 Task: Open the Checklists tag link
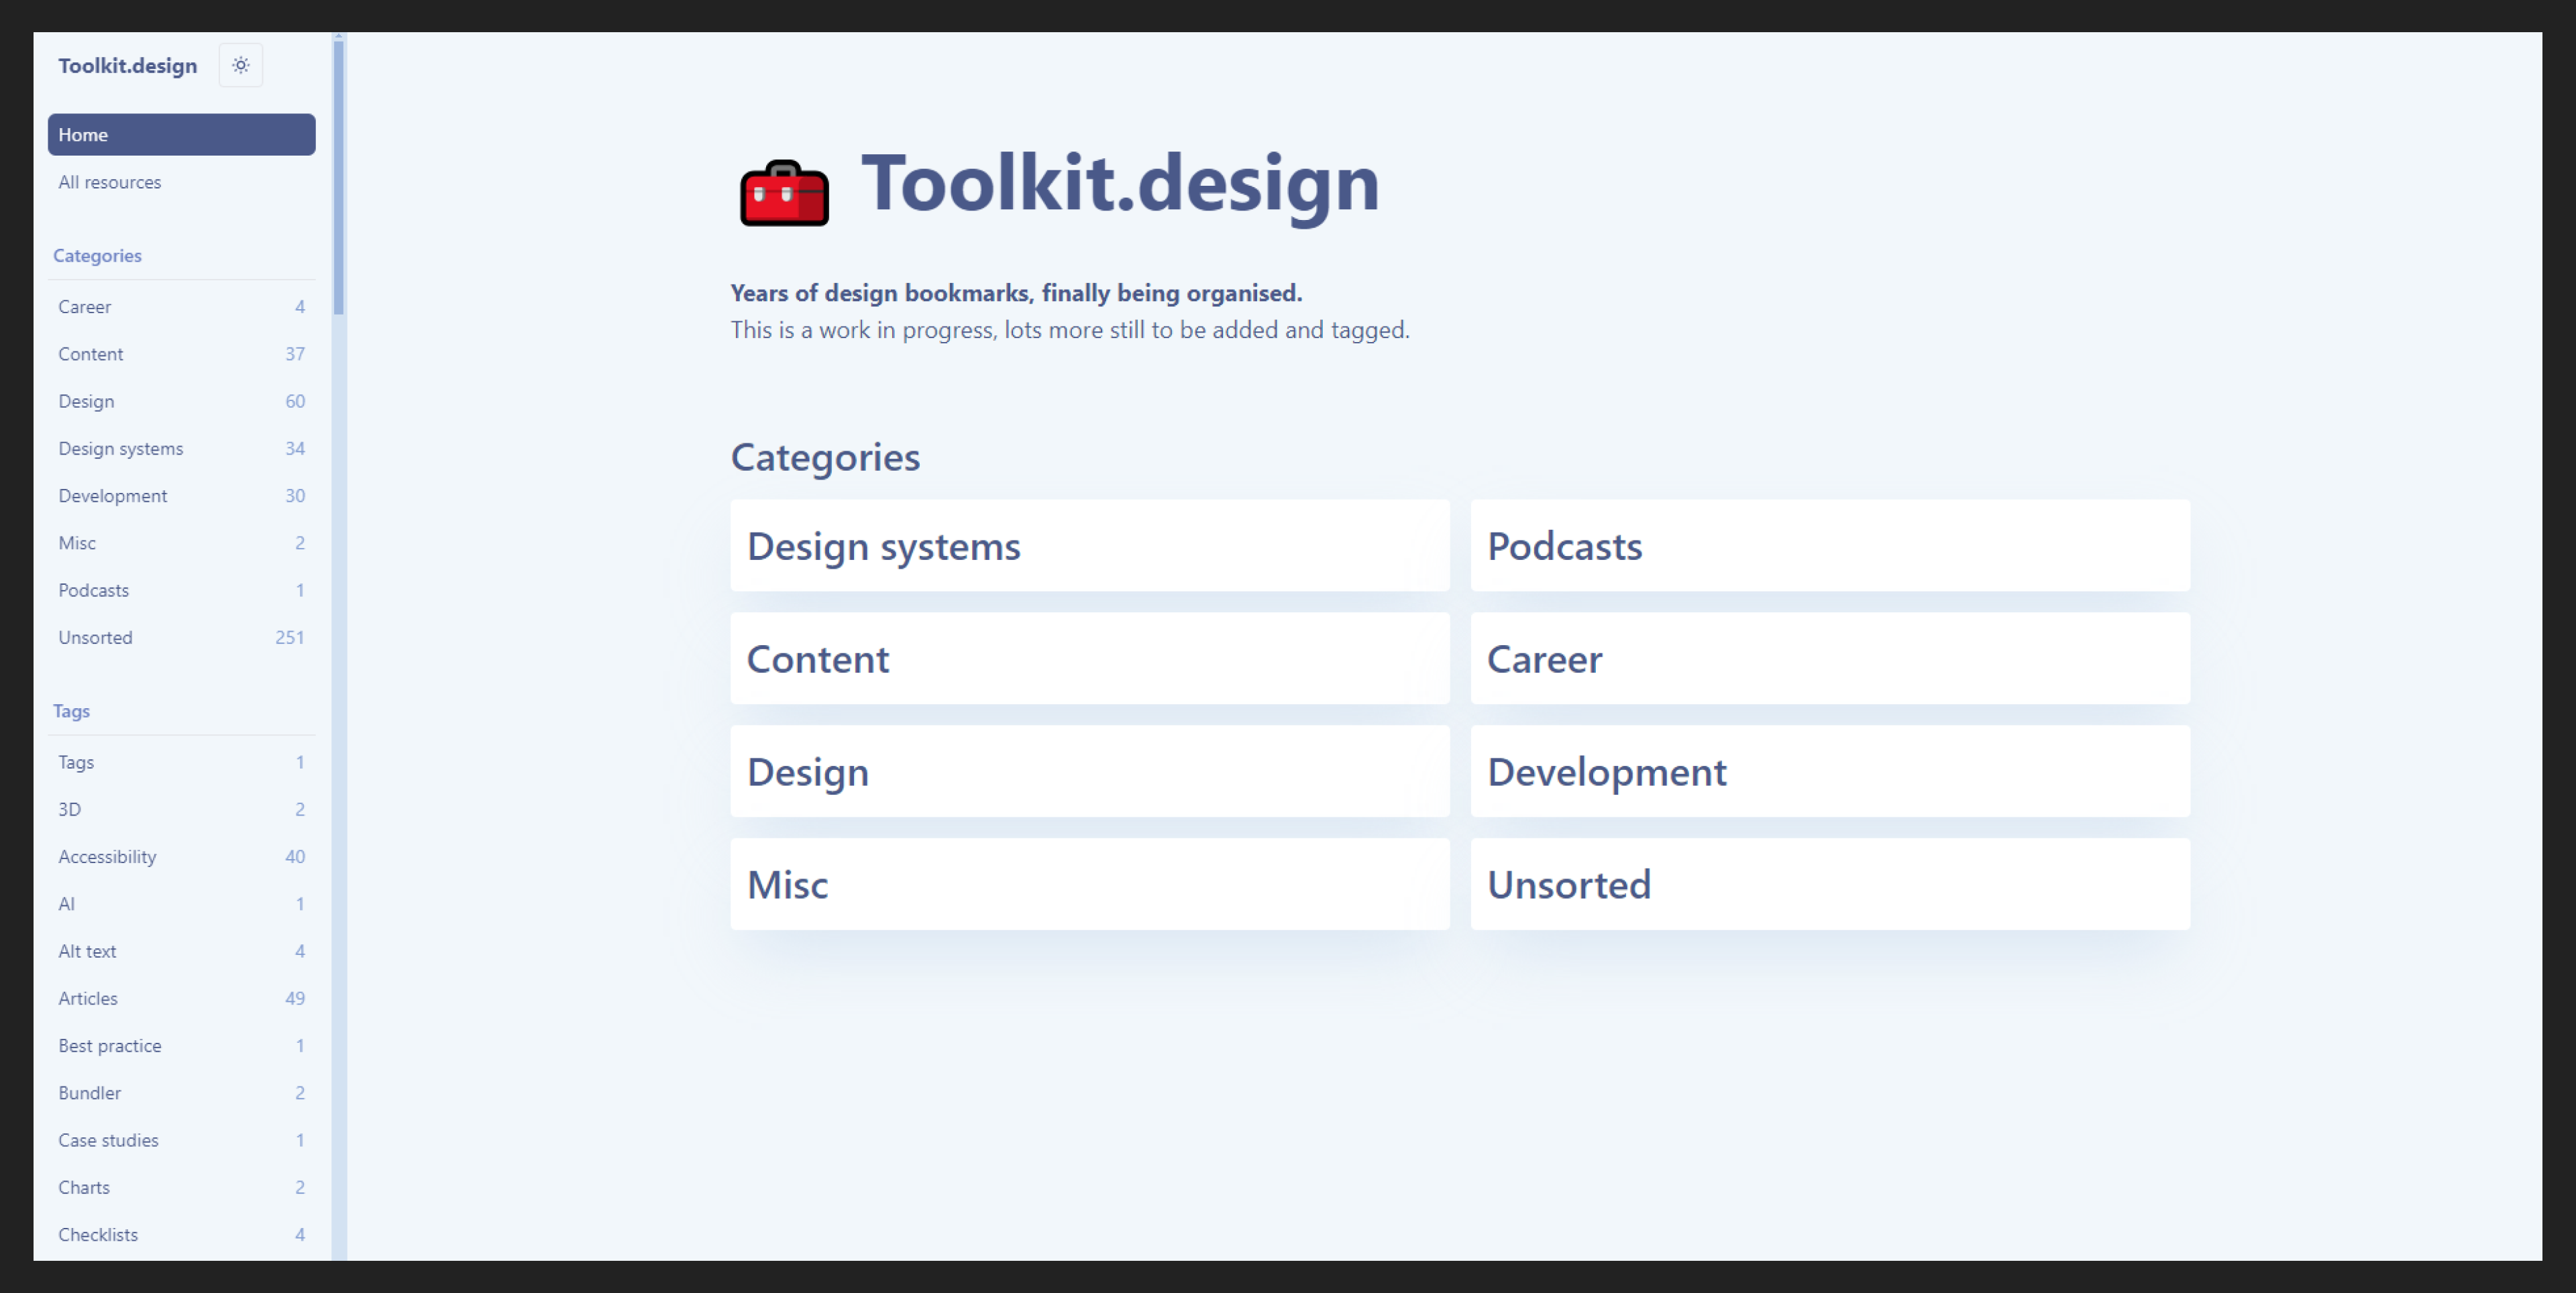coord(180,1234)
